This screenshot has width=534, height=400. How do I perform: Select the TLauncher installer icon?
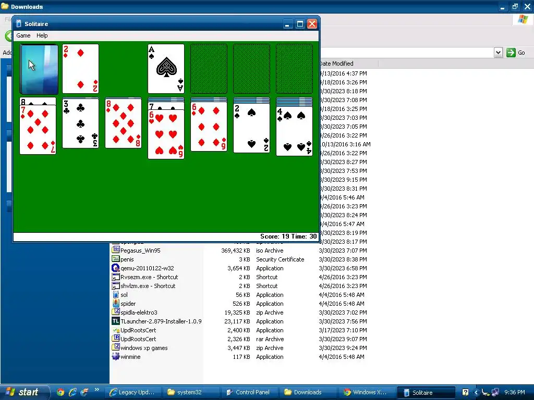[x=116, y=321]
